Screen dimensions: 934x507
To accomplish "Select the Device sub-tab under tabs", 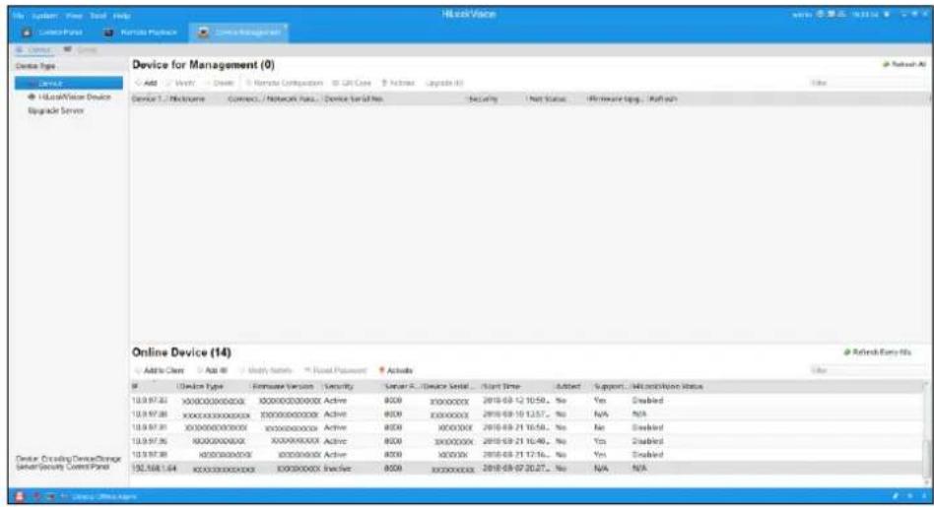I will (x=34, y=50).
